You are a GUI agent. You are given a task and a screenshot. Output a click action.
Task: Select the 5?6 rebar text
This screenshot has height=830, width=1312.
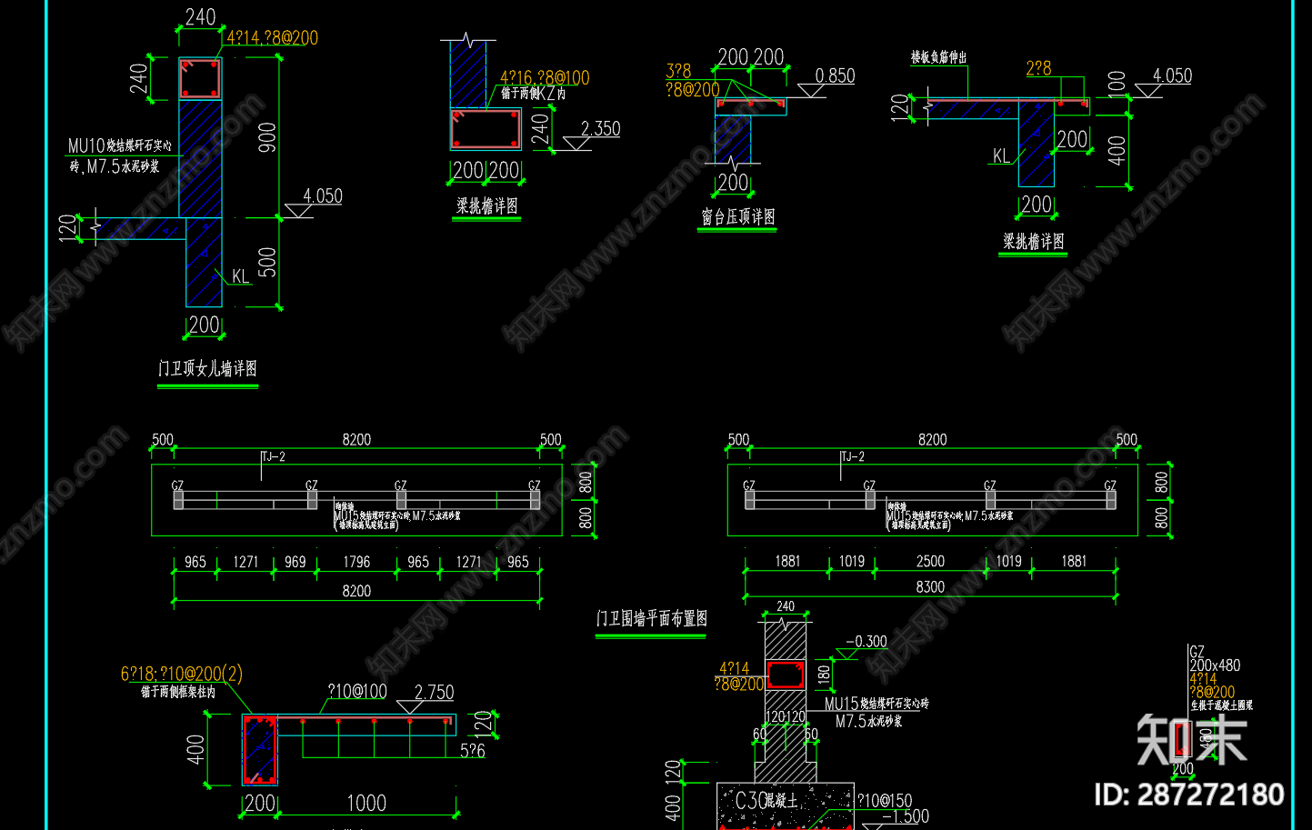pos(473,751)
